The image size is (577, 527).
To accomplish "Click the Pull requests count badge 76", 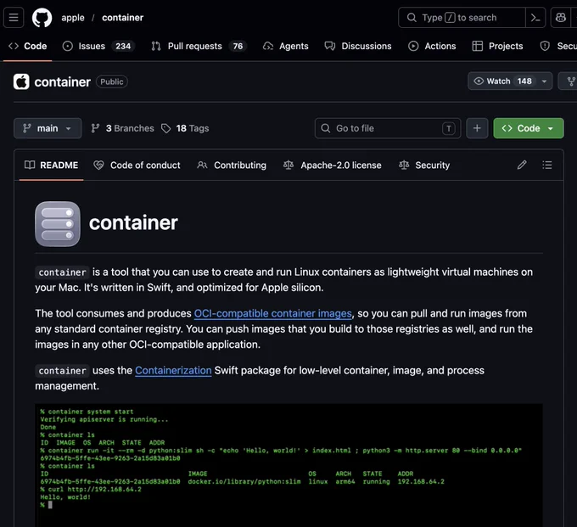I will 238,46.
